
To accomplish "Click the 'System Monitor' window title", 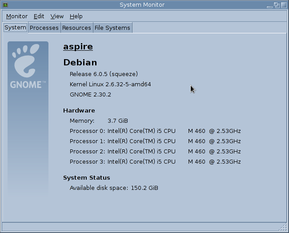I will pos(142,5).
